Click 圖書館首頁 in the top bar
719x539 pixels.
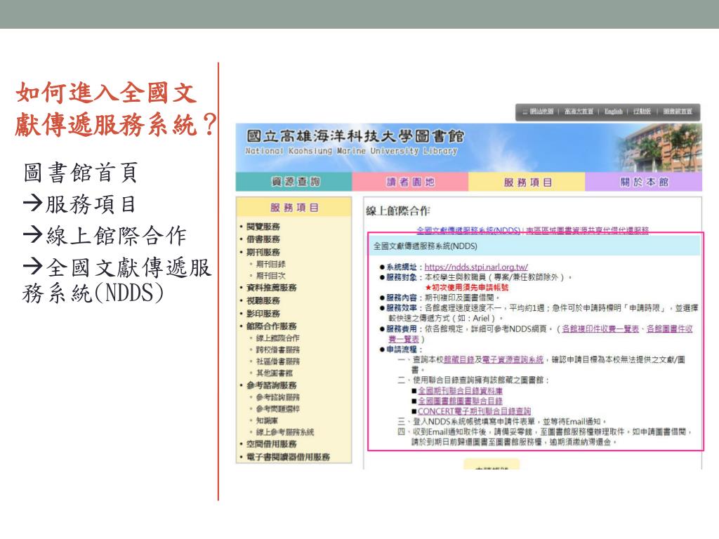coord(678,112)
